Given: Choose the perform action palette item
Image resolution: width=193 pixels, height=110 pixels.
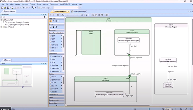Looking at the screenshot, I should click(56, 80).
